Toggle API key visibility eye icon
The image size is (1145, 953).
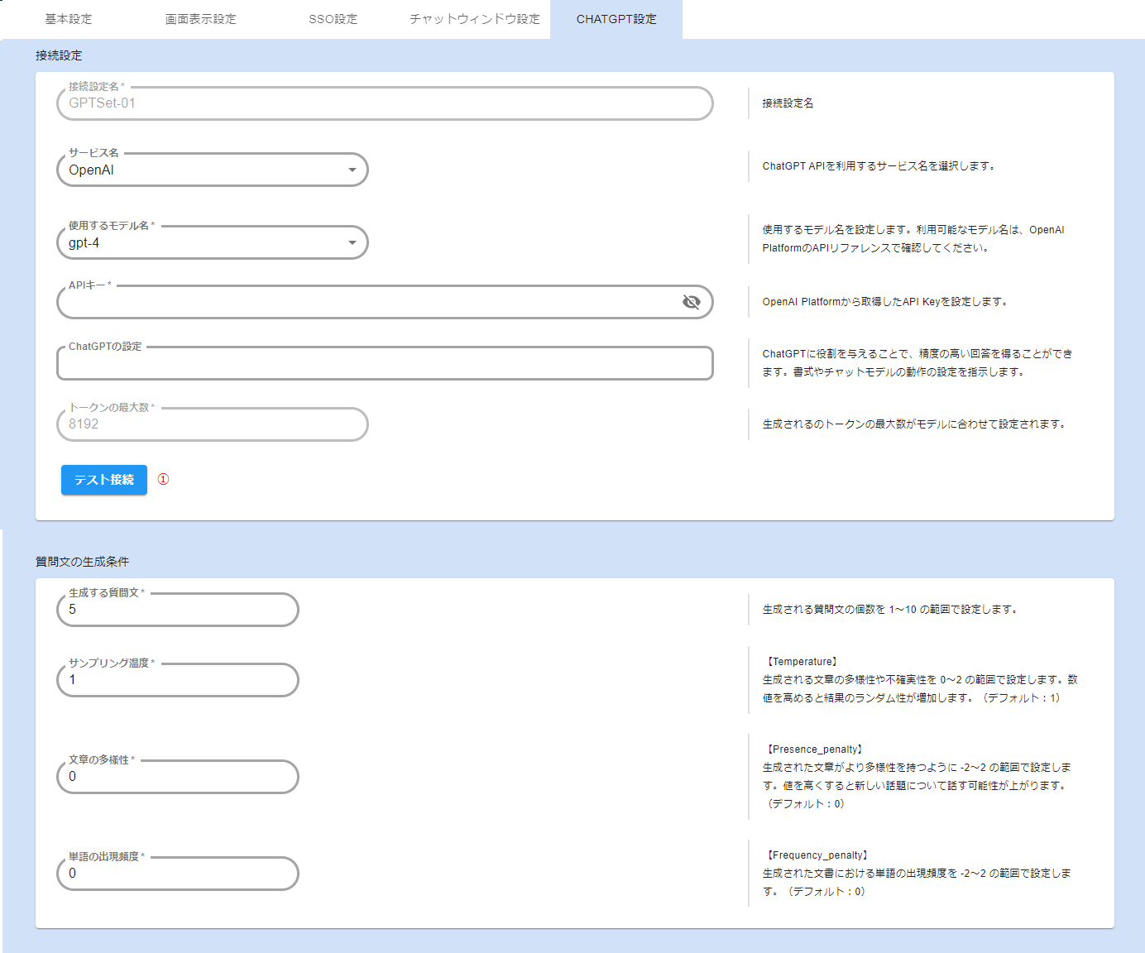pyautogui.click(x=691, y=302)
